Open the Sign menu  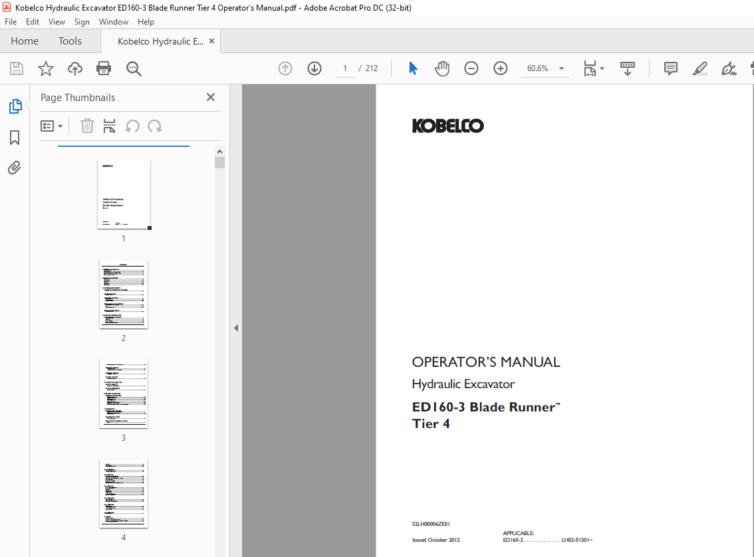pyautogui.click(x=82, y=22)
